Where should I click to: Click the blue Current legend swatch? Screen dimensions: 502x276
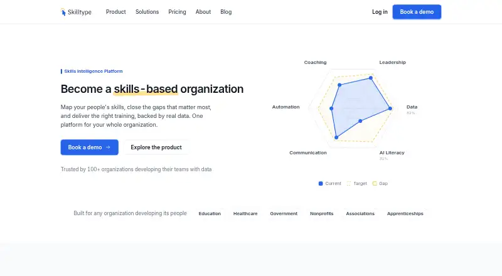point(321,183)
